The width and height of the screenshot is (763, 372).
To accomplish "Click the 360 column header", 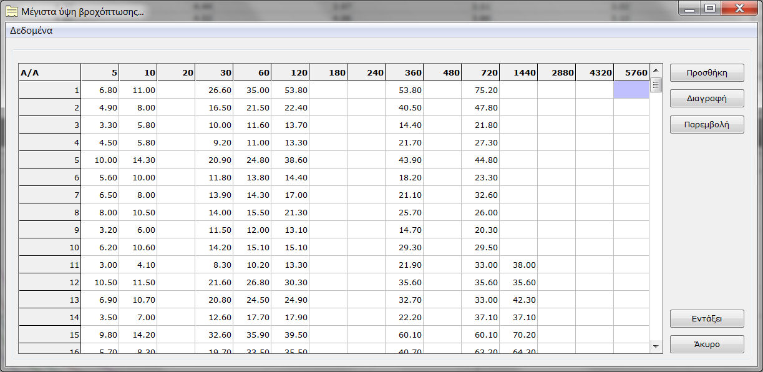I will (x=404, y=72).
